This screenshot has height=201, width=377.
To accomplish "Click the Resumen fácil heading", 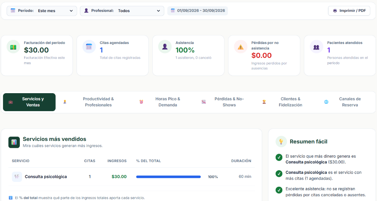I will (x=309, y=142).
